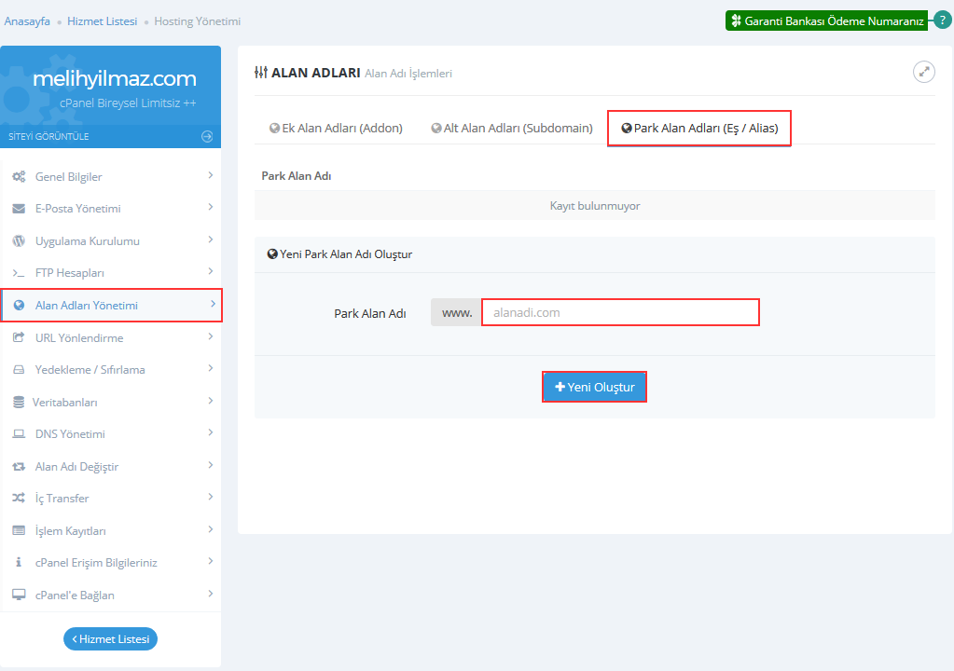Expand the FTP Hesapları chevron

pos(211,272)
